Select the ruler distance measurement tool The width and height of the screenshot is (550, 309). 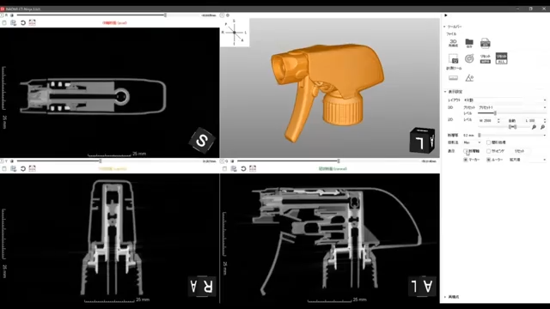(x=453, y=78)
